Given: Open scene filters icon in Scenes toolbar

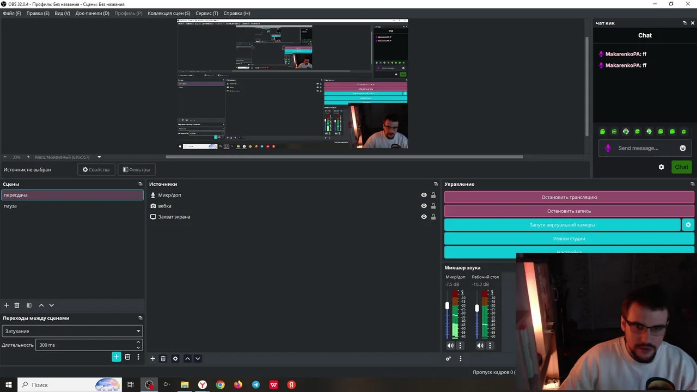Looking at the screenshot, I should (29, 305).
